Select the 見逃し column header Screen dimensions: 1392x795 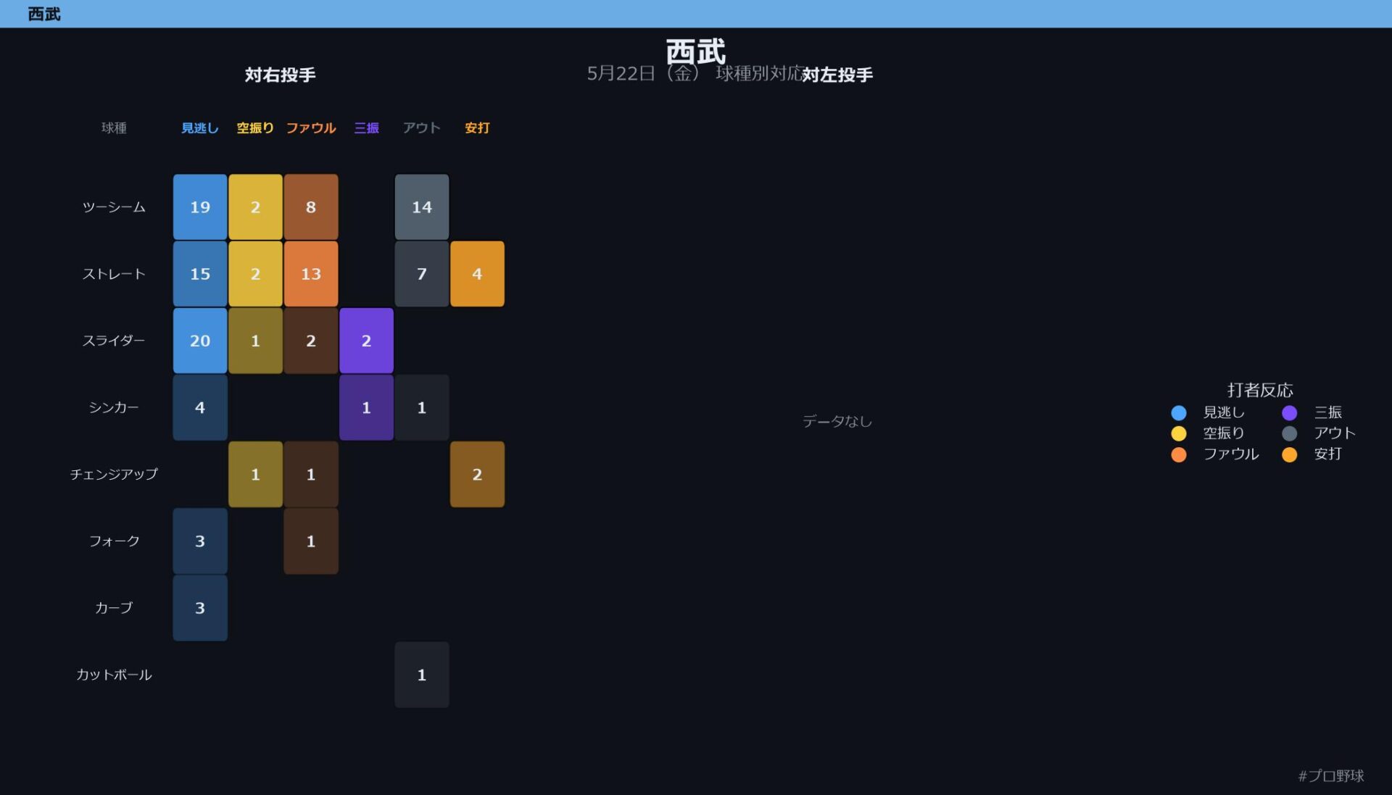200,128
